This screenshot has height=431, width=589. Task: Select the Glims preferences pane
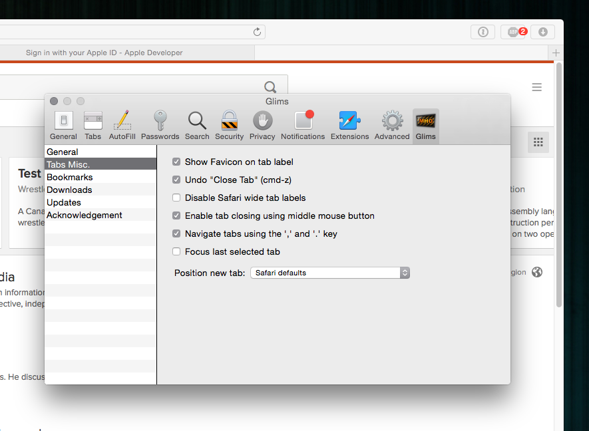(425, 126)
